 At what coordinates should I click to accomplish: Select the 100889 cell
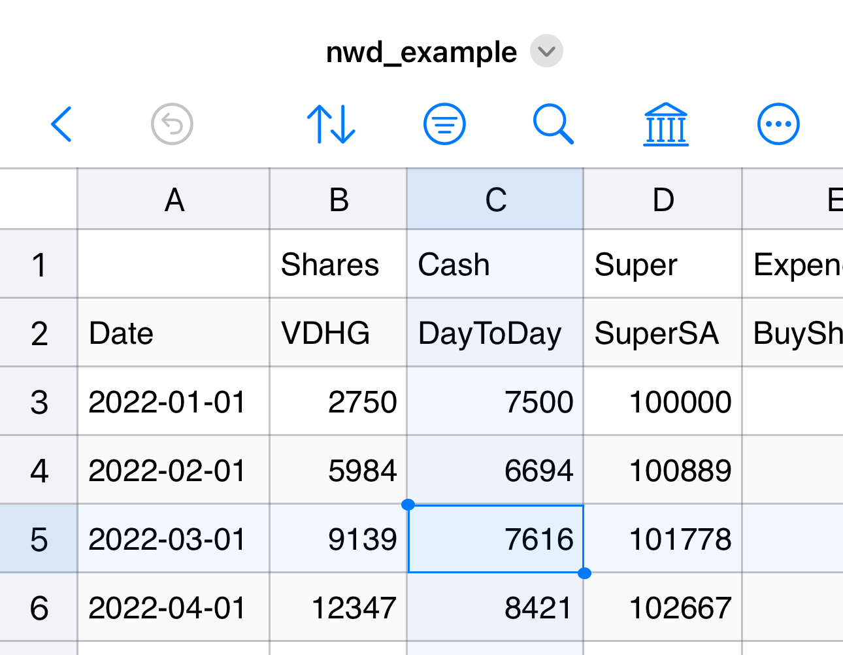coord(663,470)
